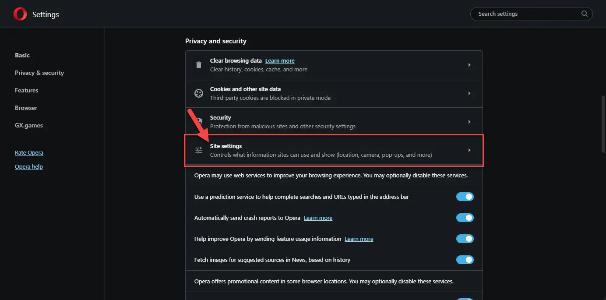Expand Clear browsing data arrow

coord(469,65)
